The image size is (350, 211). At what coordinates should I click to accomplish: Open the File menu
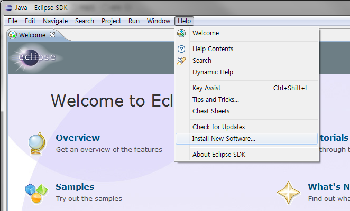coord(13,21)
